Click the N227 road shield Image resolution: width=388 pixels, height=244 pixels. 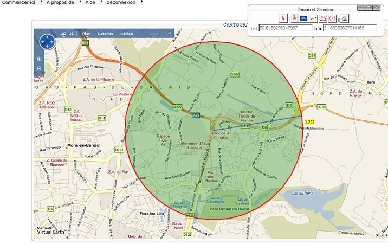point(178,107)
